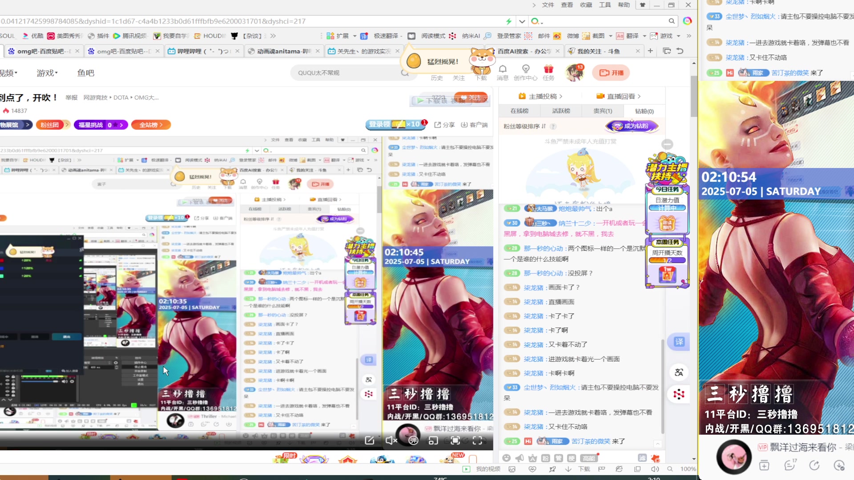This screenshot has height=480, width=854.
Task: Click the 成为钻粉 button
Action: 631,126
